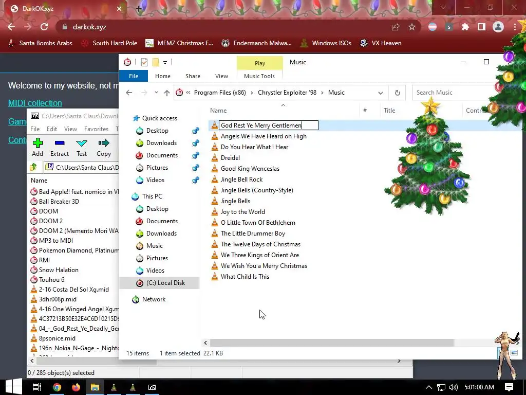Click Explorer back arrow
Image resolution: width=526 pixels, height=395 pixels.
[129, 93]
